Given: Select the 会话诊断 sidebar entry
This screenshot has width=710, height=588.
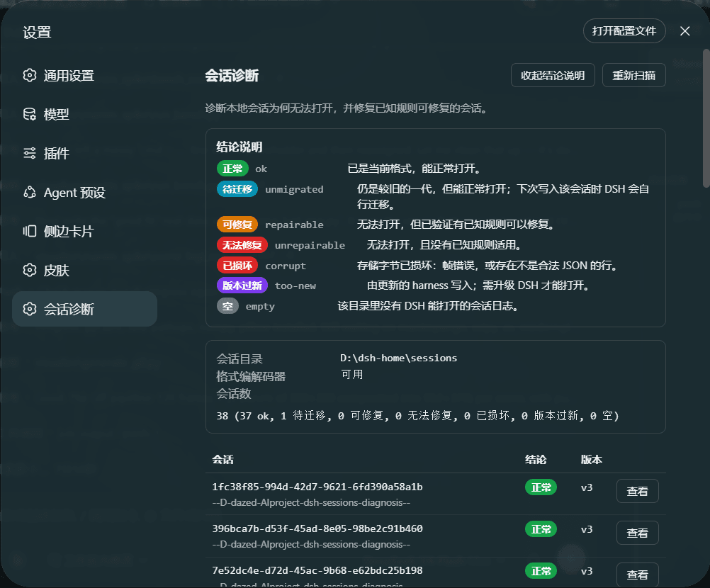Looking at the screenshot, I should tap(84, 309).
